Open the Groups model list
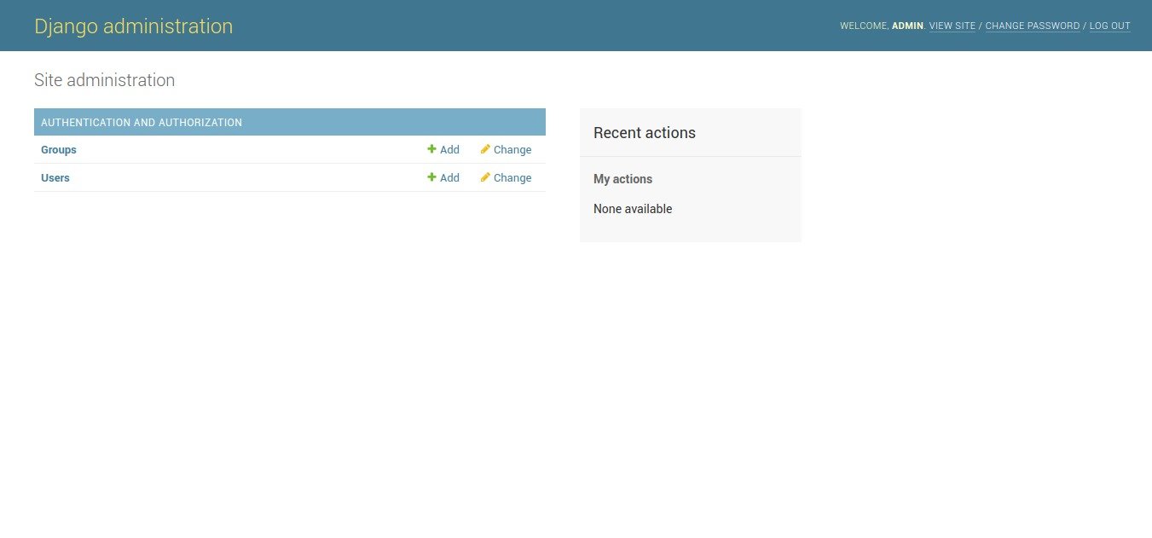This screenshot has height=538, width=1152. tap(59, 150)
